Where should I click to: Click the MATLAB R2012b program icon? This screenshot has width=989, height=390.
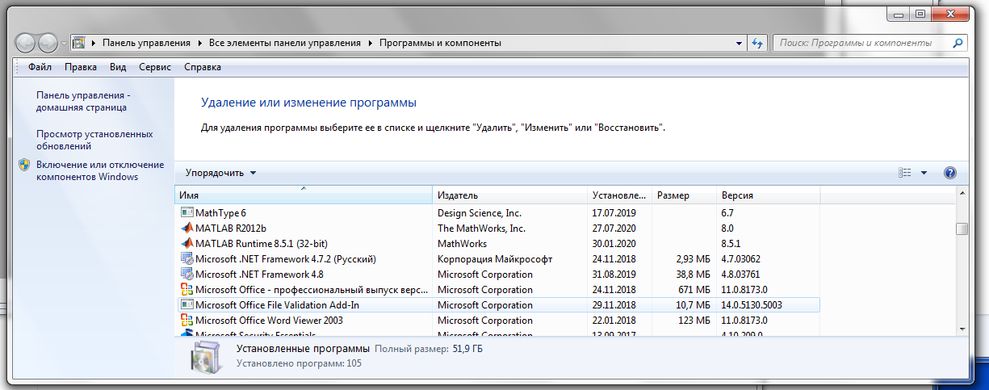click(x=186, y=229)
